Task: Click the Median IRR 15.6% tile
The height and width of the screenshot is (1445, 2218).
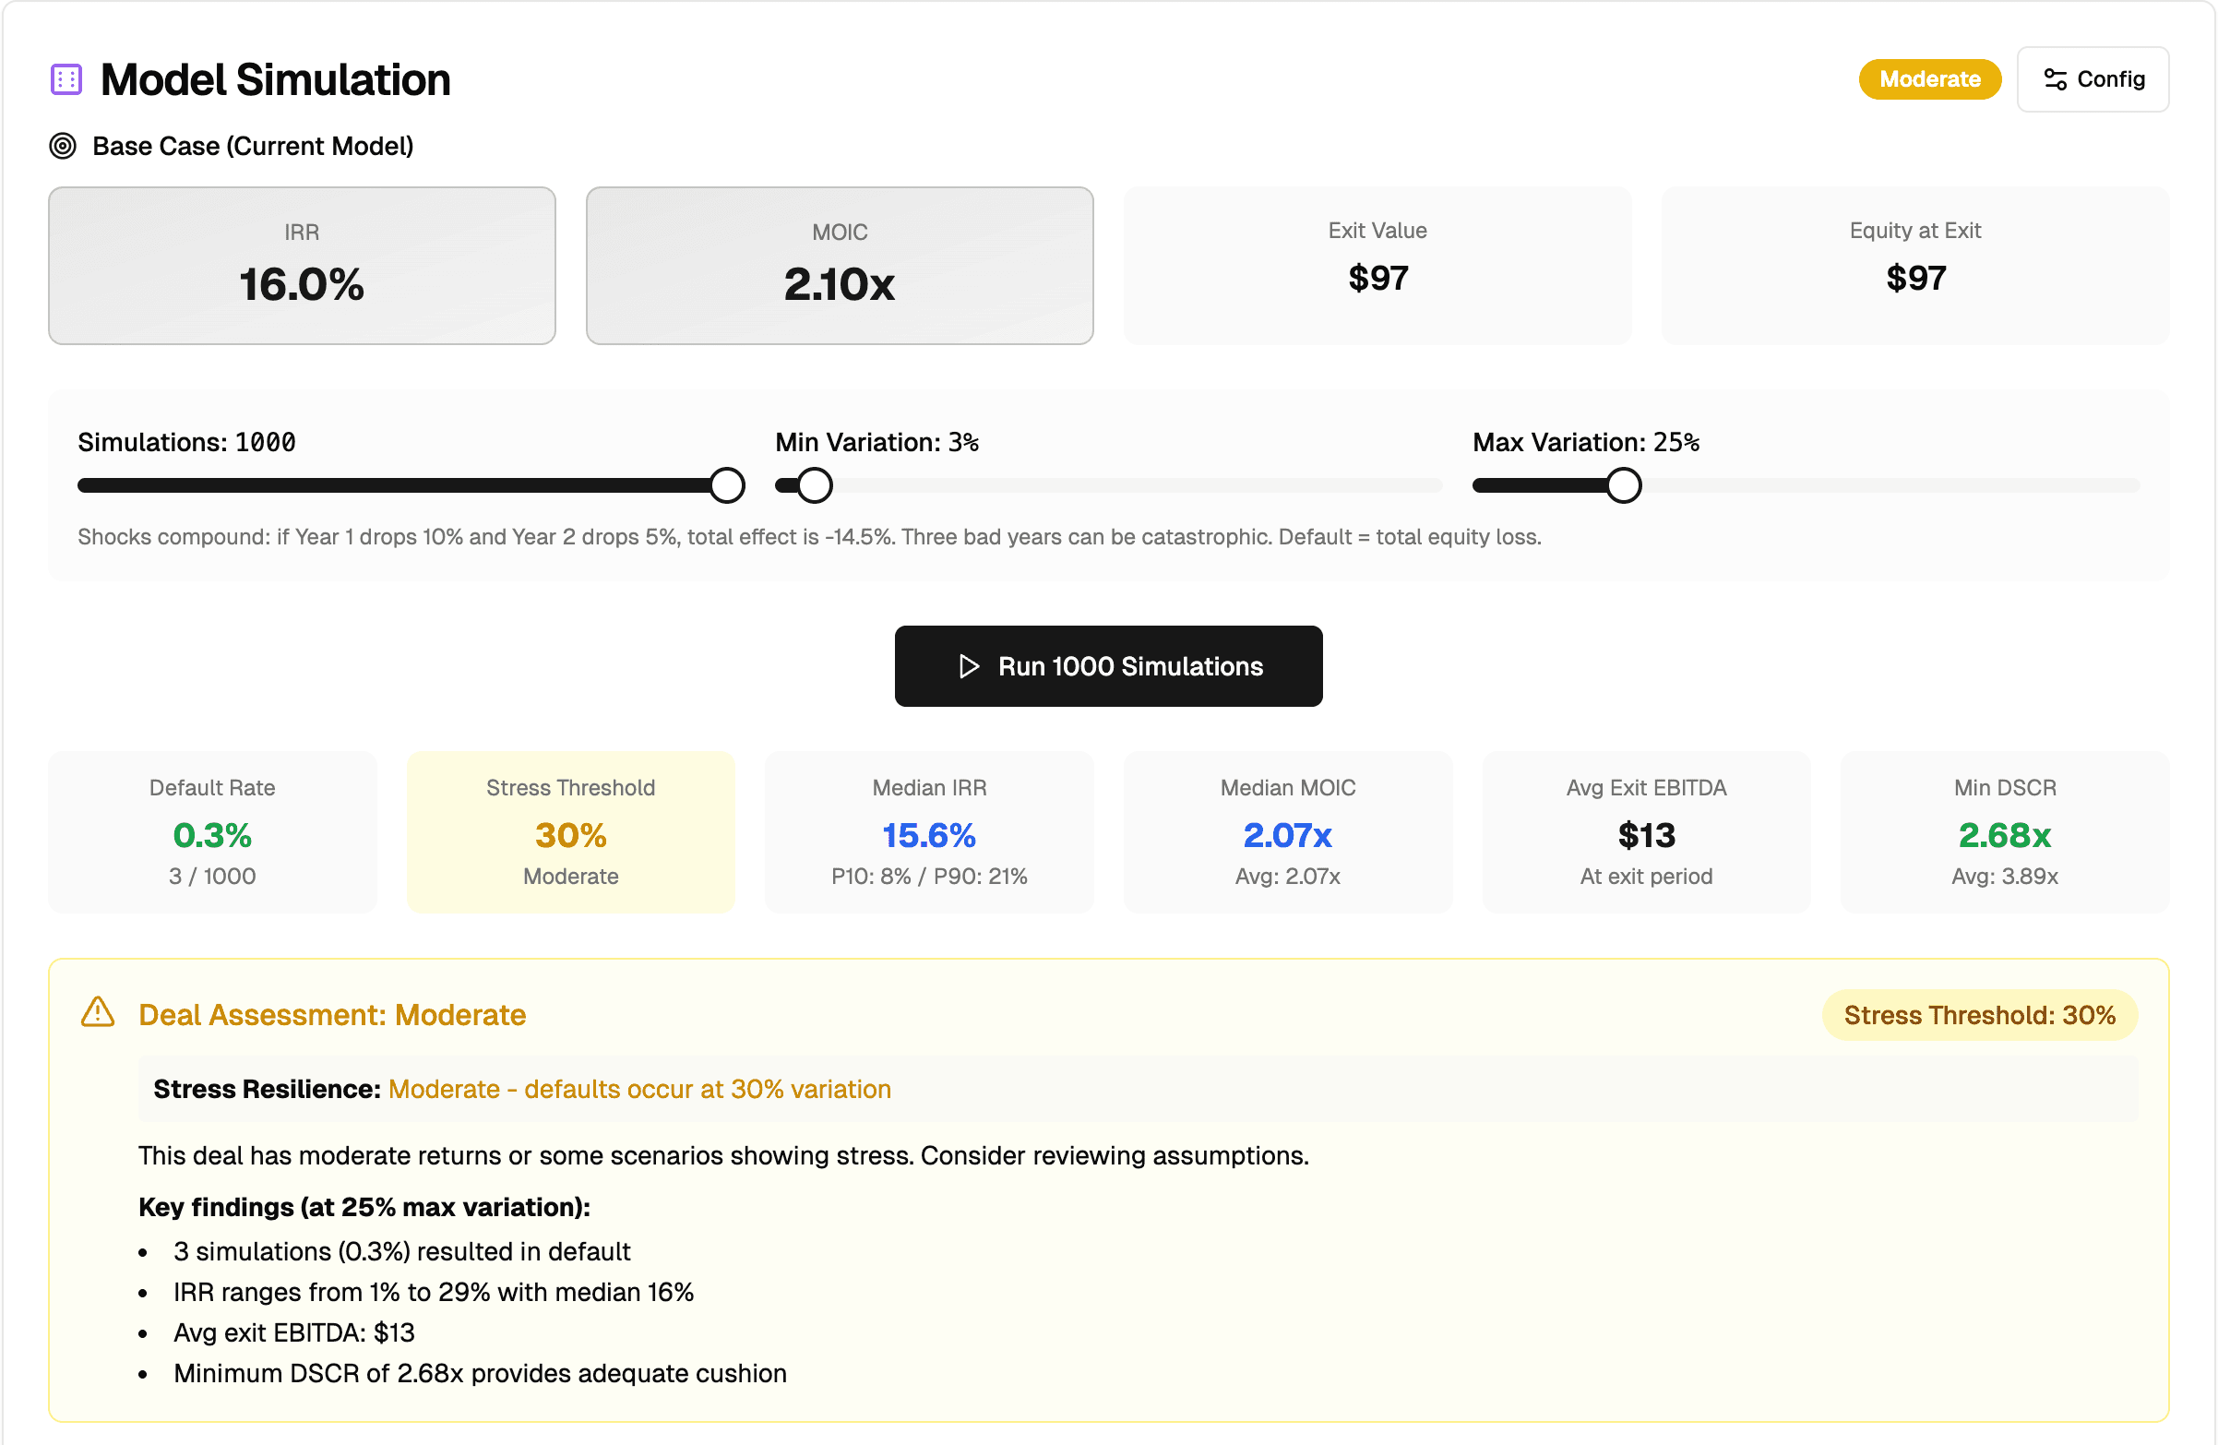Action: [928, 831]
